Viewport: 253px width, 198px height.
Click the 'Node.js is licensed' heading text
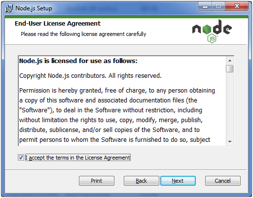point(78,61)
